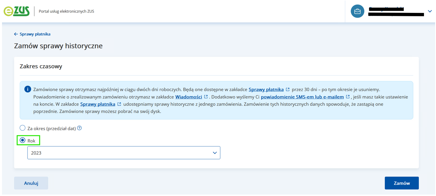Go back via the Sprawy płatnika breadcrumb
The height and width of the screenshot is (196, 436).
point(35,34)
